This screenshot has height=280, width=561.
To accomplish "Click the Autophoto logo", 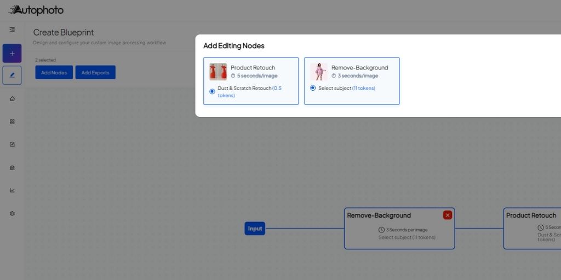I will [x=36, y=10].
